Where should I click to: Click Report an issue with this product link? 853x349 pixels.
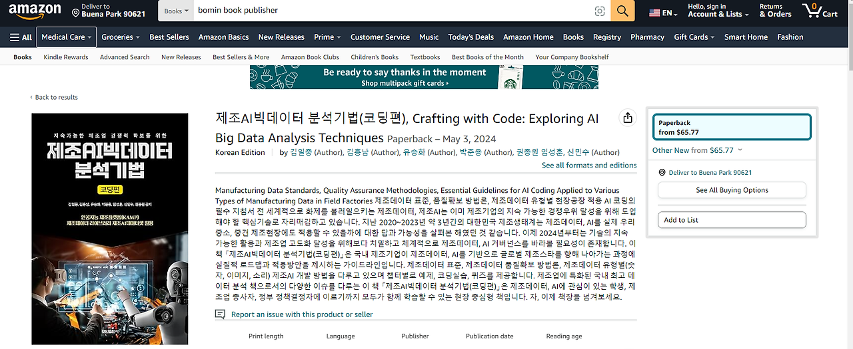click(302, 314)
